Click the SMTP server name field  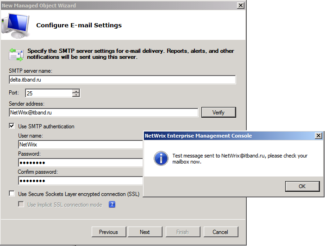[122, 80]
